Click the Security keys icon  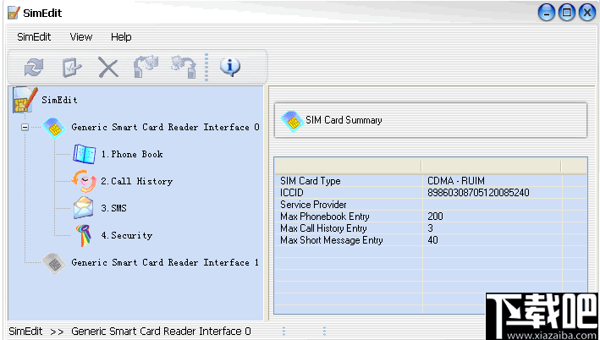[x=84, y=235]
